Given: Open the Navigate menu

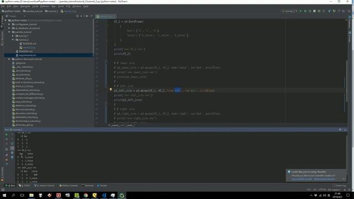Looking at the screenshot, I should [x=25, y=6].
